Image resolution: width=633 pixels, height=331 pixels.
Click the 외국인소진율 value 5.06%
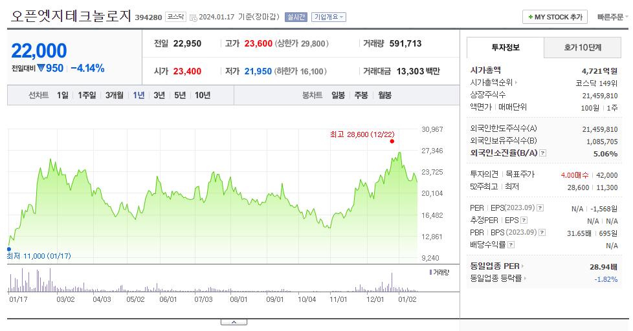606,154
